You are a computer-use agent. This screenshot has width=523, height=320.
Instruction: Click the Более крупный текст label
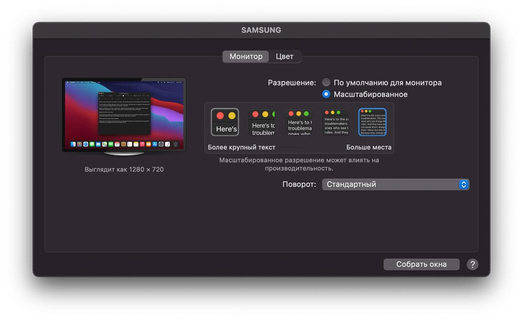(241, 147)
